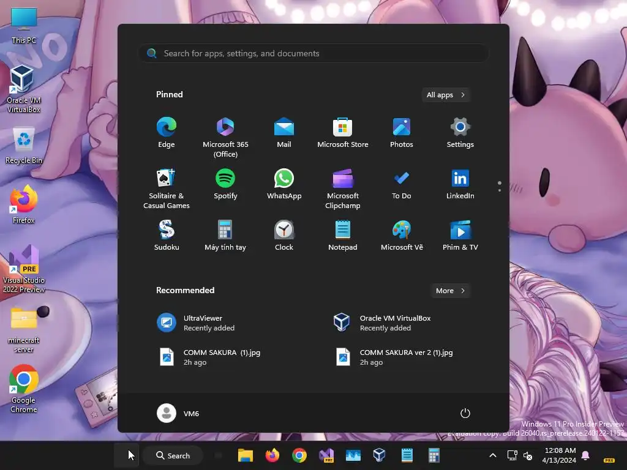Screen dimensions: 627x470
Task: Launch Notepad from pinned apps
Action: (x=343, y=236)
